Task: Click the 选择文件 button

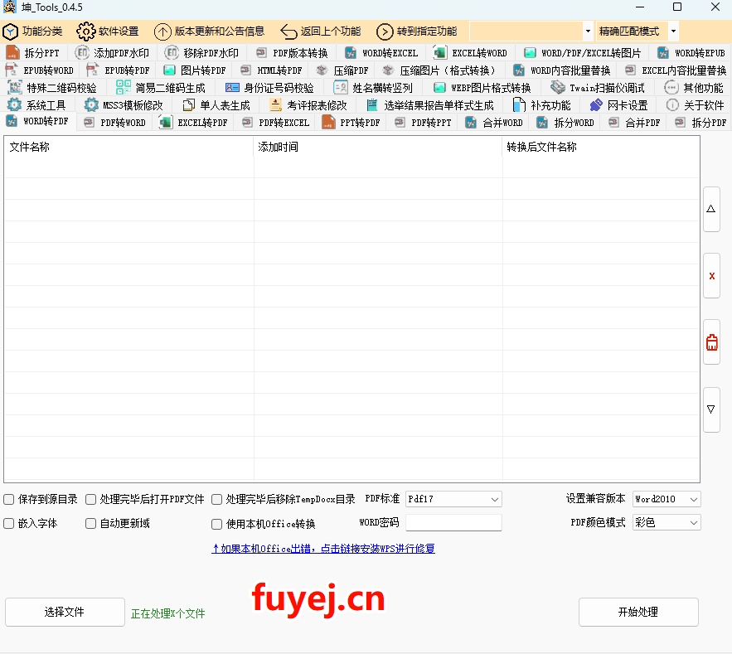Action: pyautogui.click(x=65, y=612)
